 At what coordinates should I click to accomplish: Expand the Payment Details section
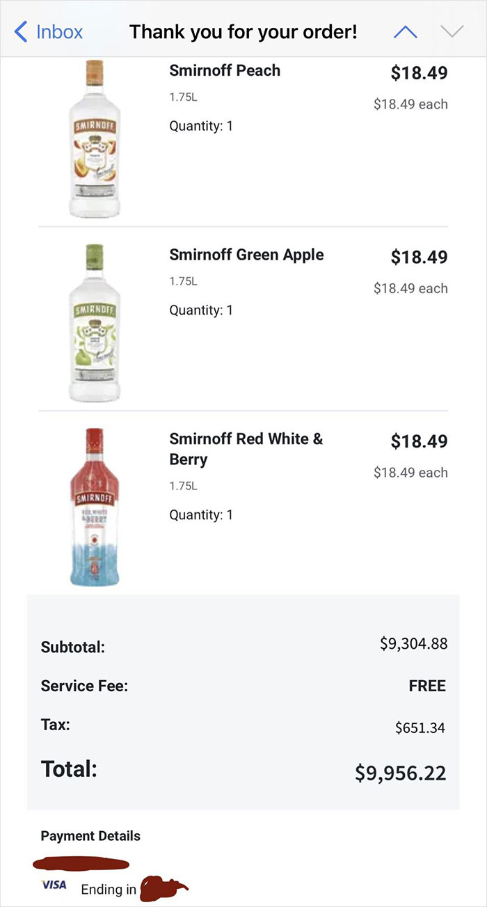pos(90,835)
